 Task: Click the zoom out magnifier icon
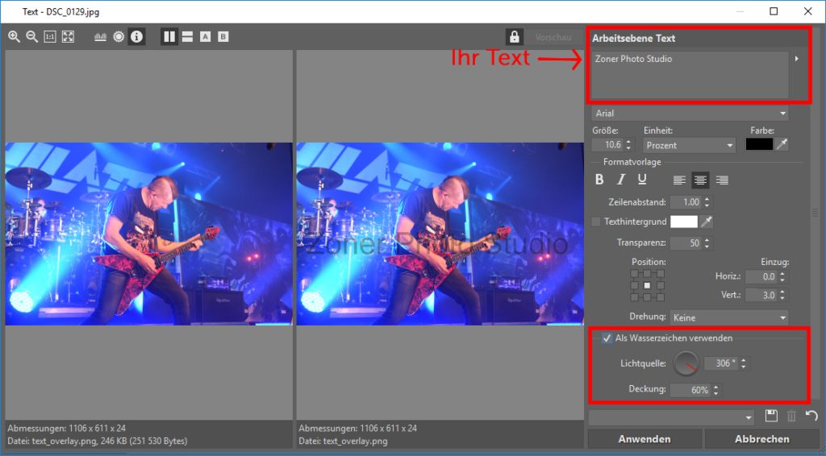coord(32,37)
